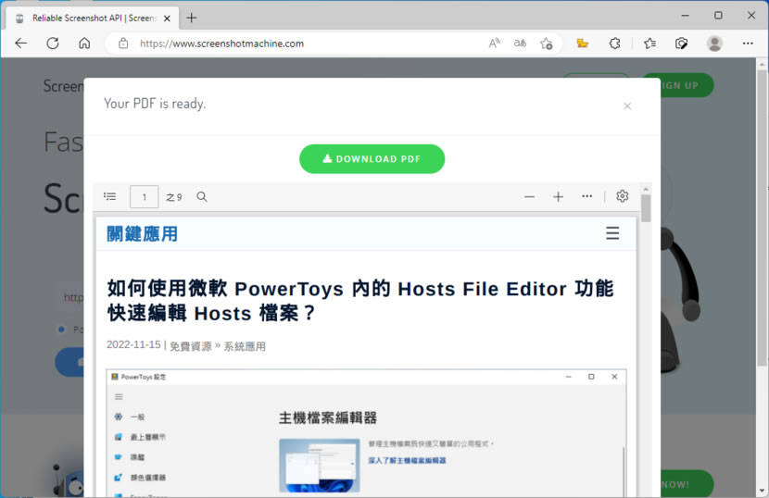Reload the current page
Screen dimensions: 769x498
point(53,44)
